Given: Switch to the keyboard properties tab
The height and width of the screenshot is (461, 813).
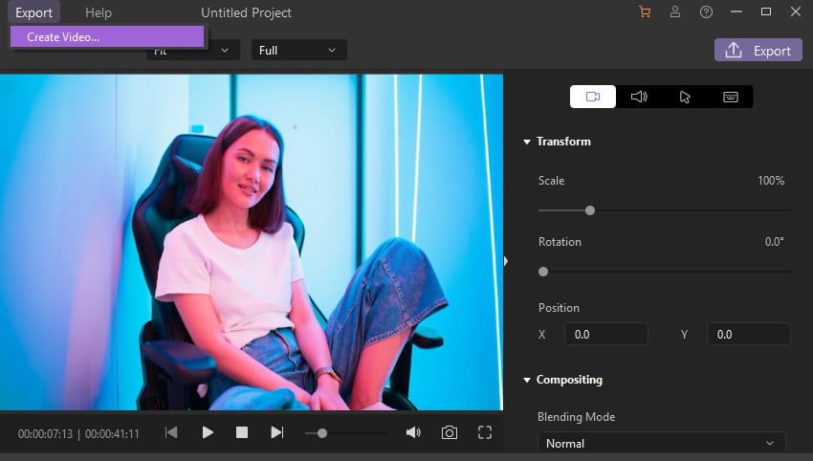Looking at the screenshot, I should tap(731, 97).
